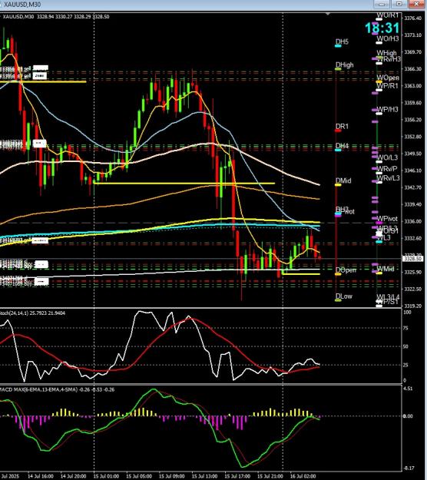Viewport: 427px width, 480px height.
Task: Click the WPivot weekly level label
Action: pos(387,219)
